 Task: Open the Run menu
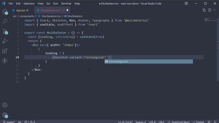(55, 3)
